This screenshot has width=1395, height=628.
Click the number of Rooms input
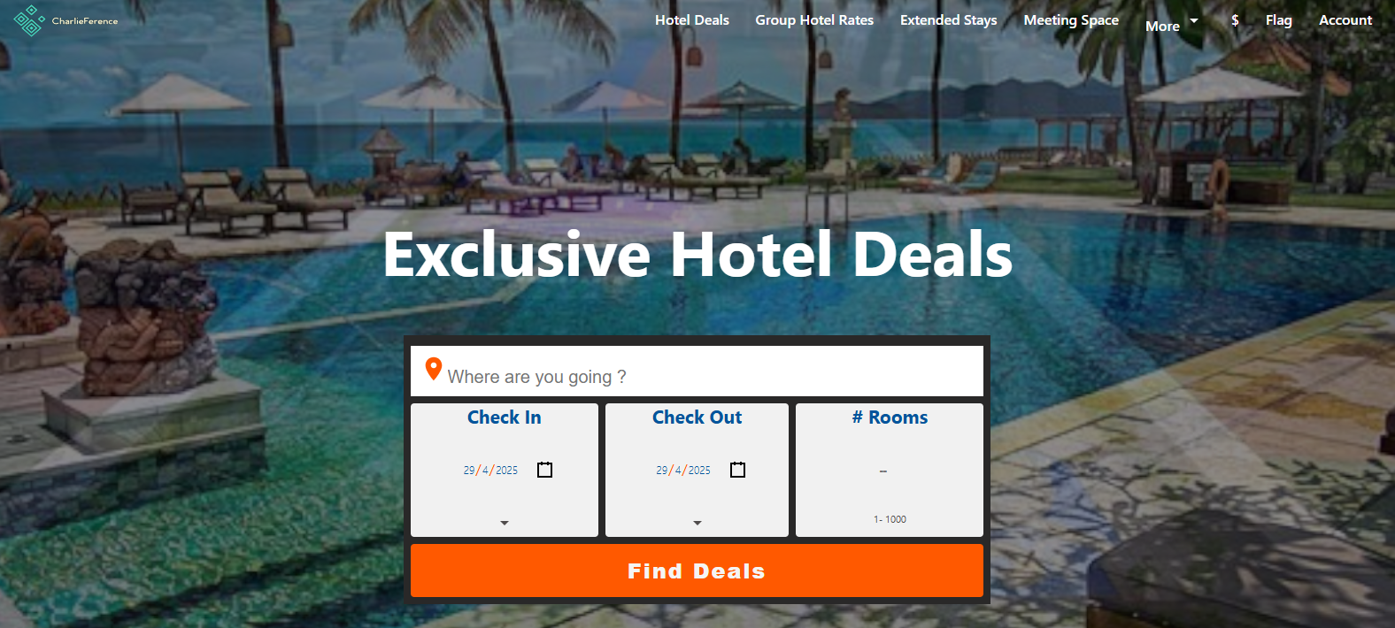coord(890,471)
